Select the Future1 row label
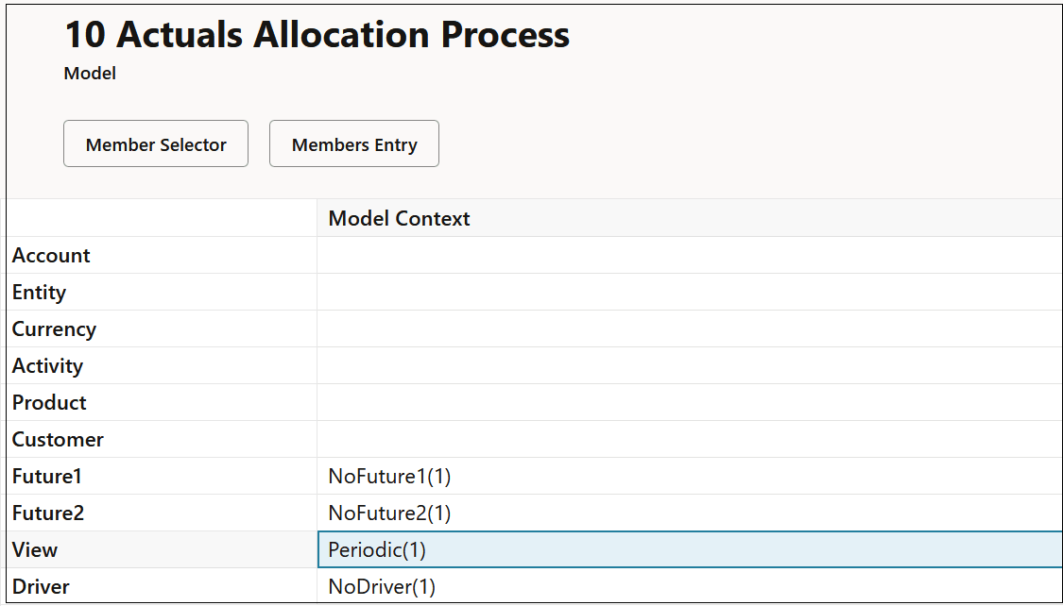The height and width of the screenshot is (606, 1063). pos(46,476)
